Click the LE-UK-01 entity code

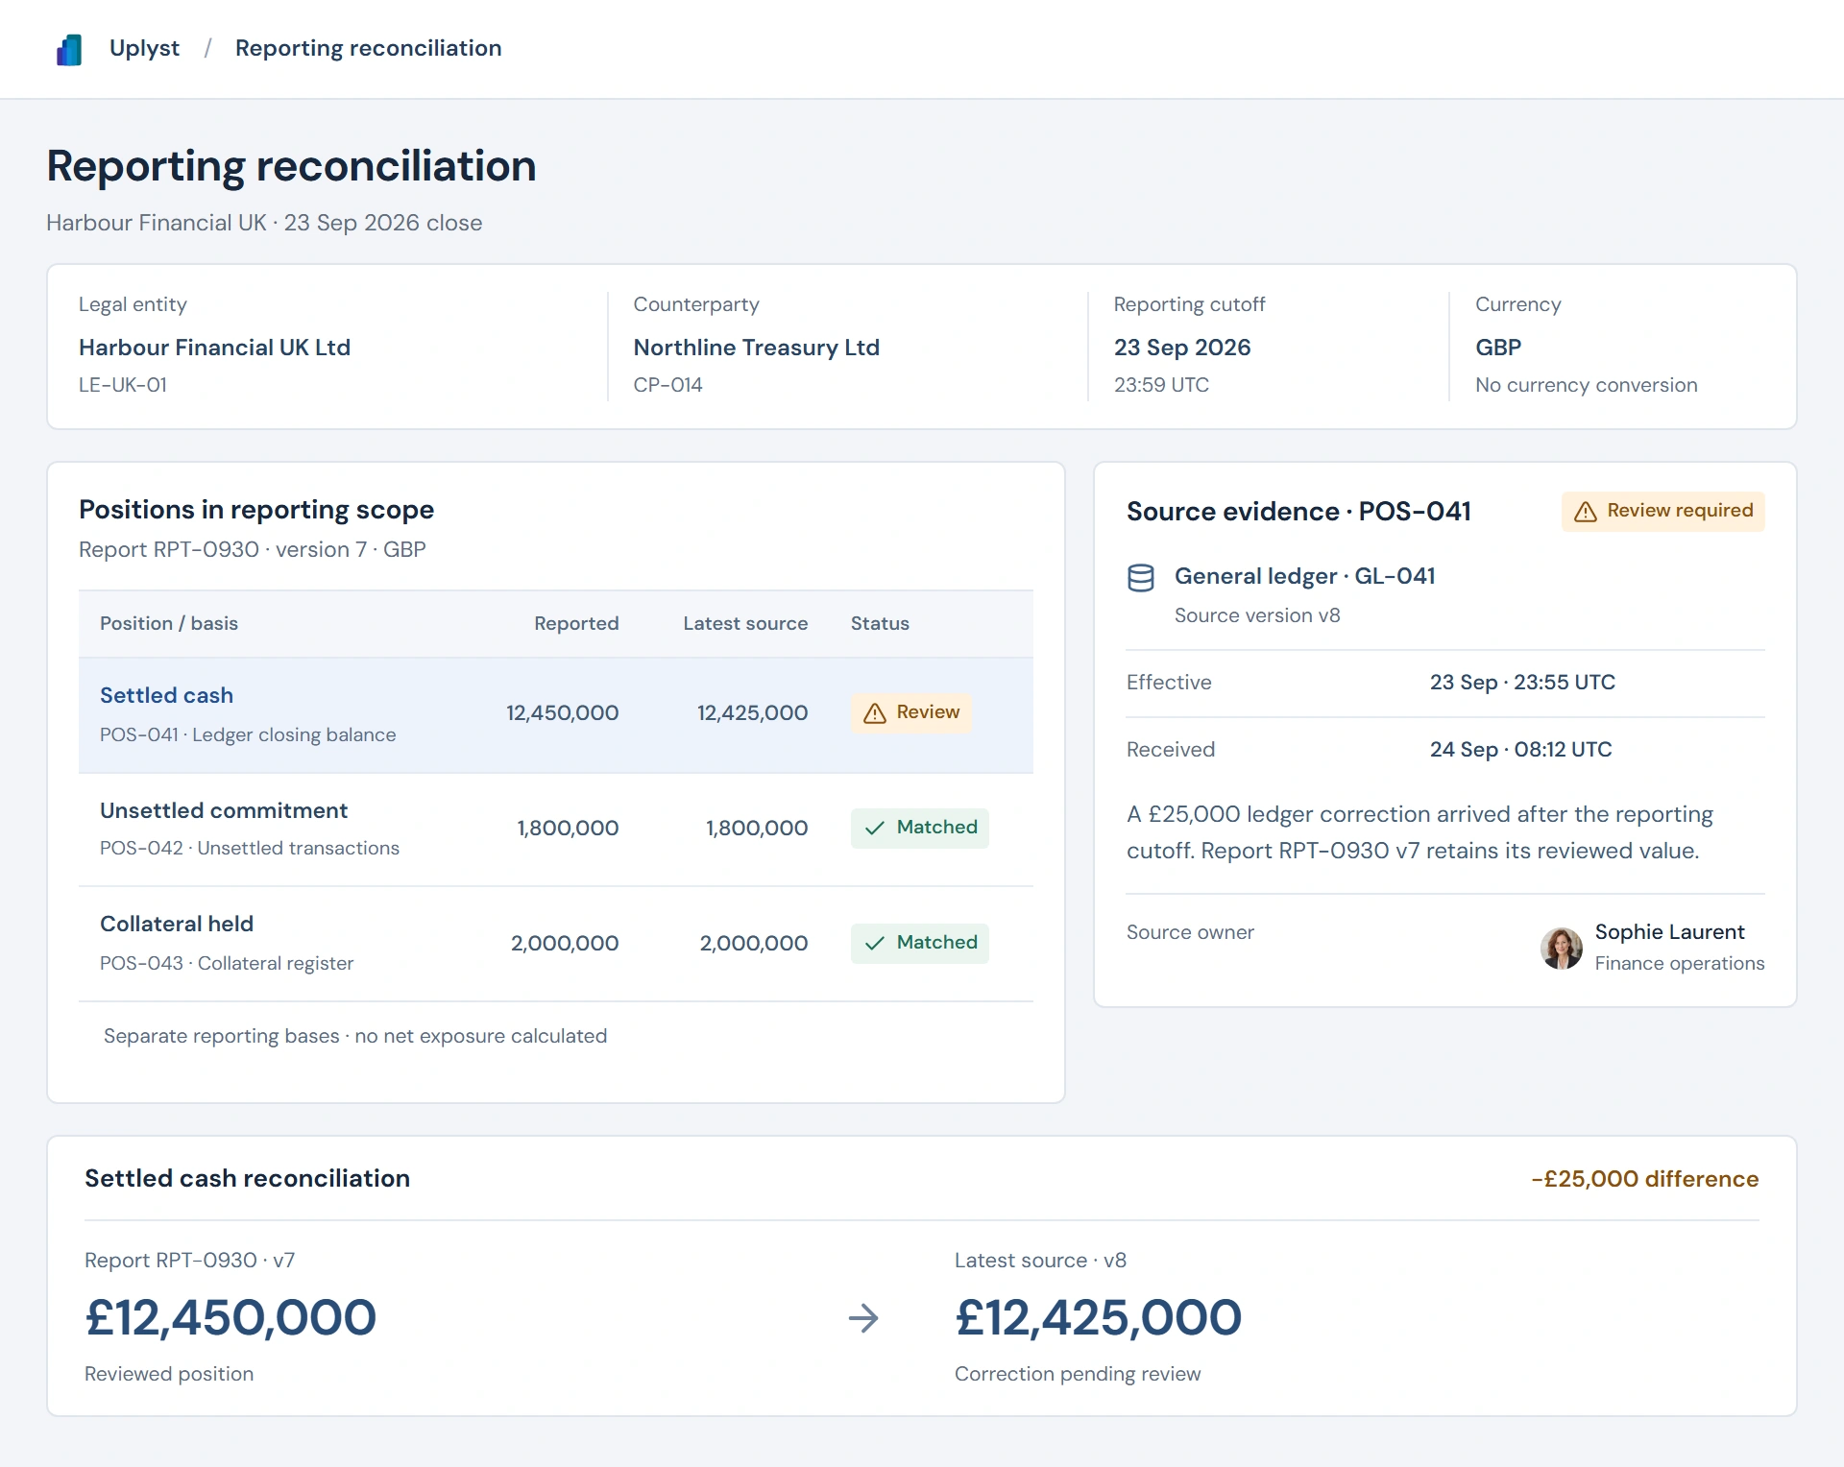(123, 385)
